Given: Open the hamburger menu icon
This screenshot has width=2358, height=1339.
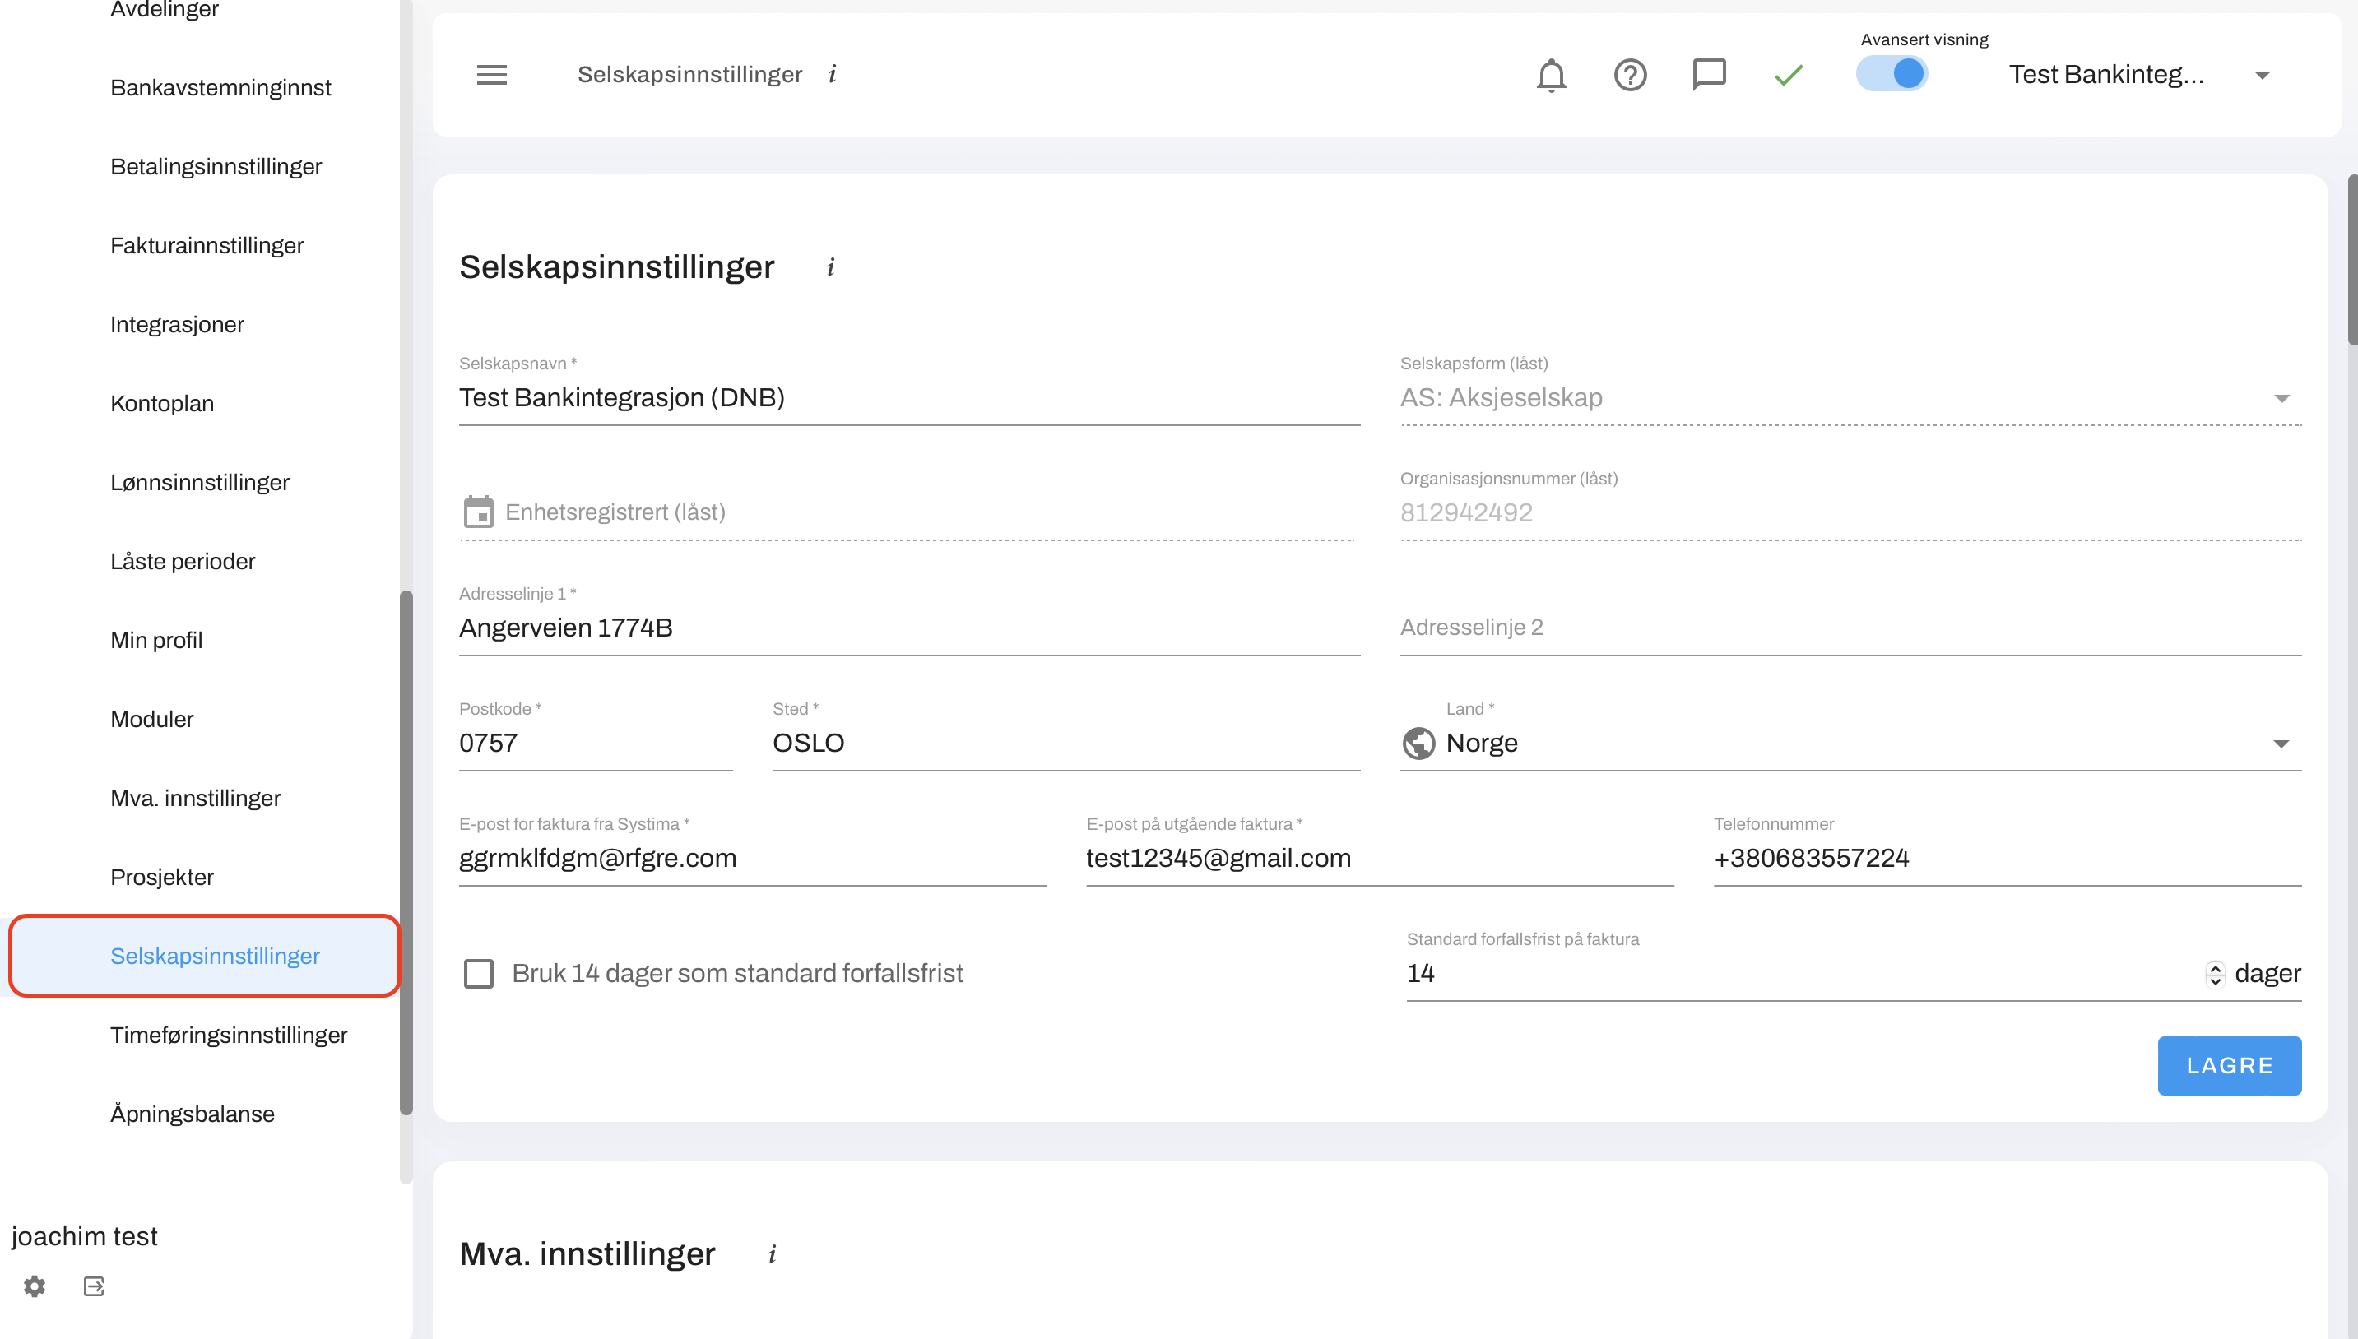Looking at the screenshot, I should [491, 75].
